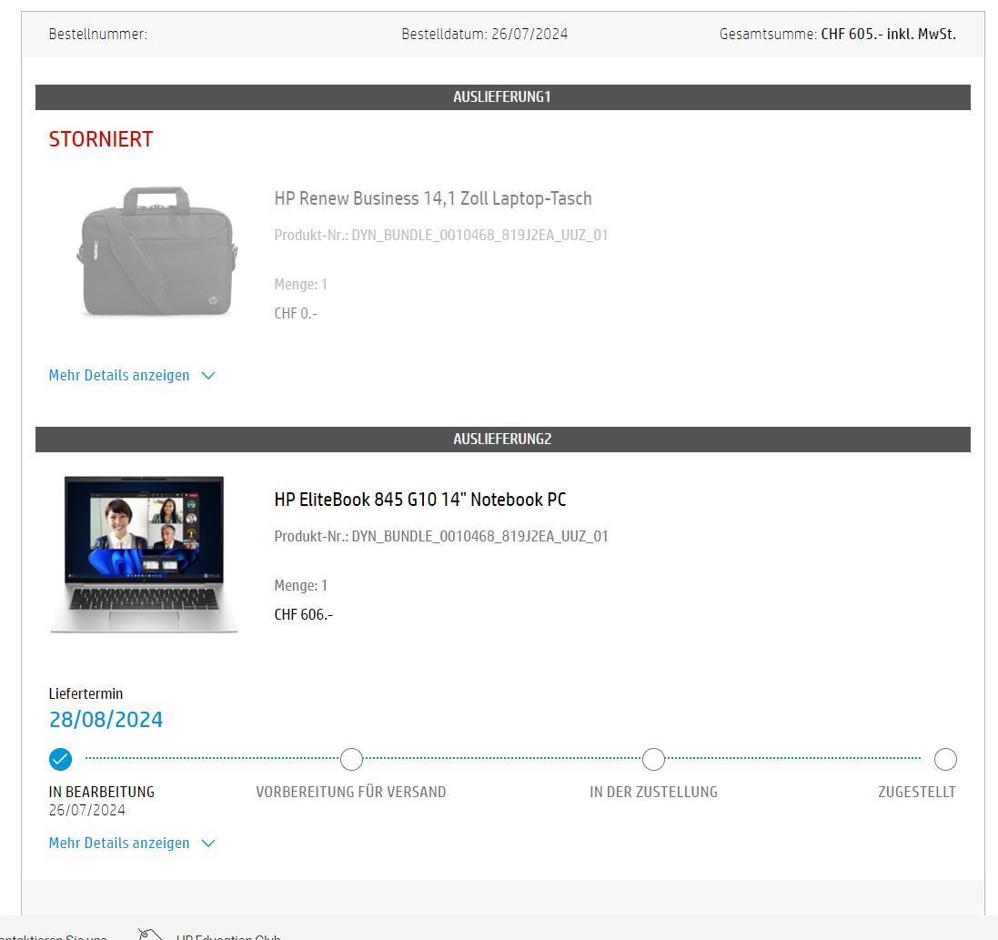This screenshot has width=998, height=940.
Task: Click the chevron next to first Mehr Details anzeigen
Action: [x=208, y=375]
